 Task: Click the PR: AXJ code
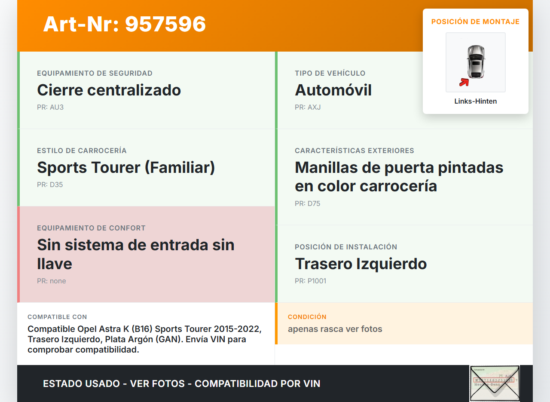[308, 107]
